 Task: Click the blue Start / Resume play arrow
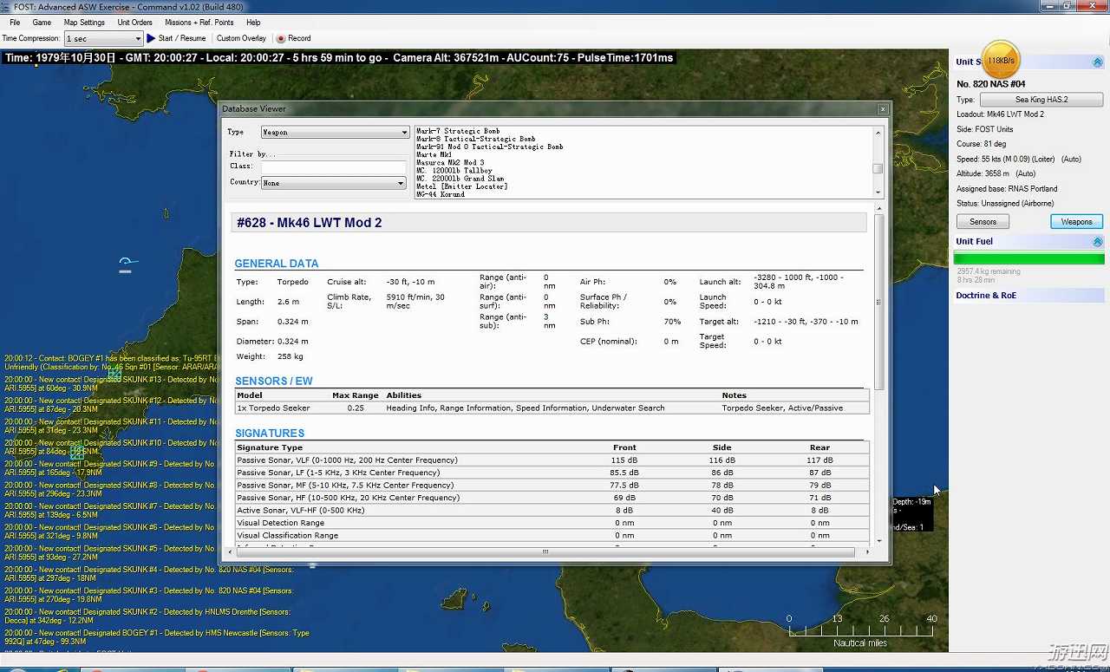151,38
